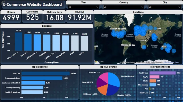Viewport: 183px width, 102px height.
Task: Click the Ajmal pie slice
Action: point(101,83)
